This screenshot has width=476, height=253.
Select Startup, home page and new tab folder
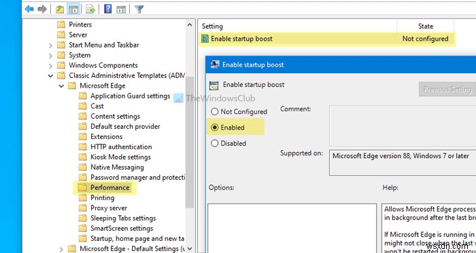click(x=137, y=239)
